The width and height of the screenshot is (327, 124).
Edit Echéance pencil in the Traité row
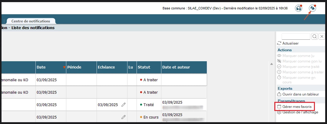click(124, 105)
